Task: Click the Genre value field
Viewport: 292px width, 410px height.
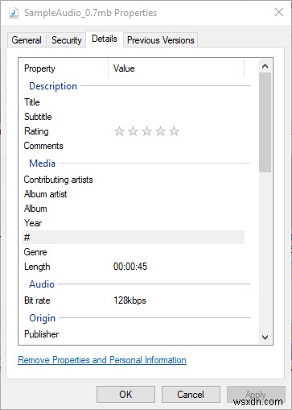Action: [177, 252]
